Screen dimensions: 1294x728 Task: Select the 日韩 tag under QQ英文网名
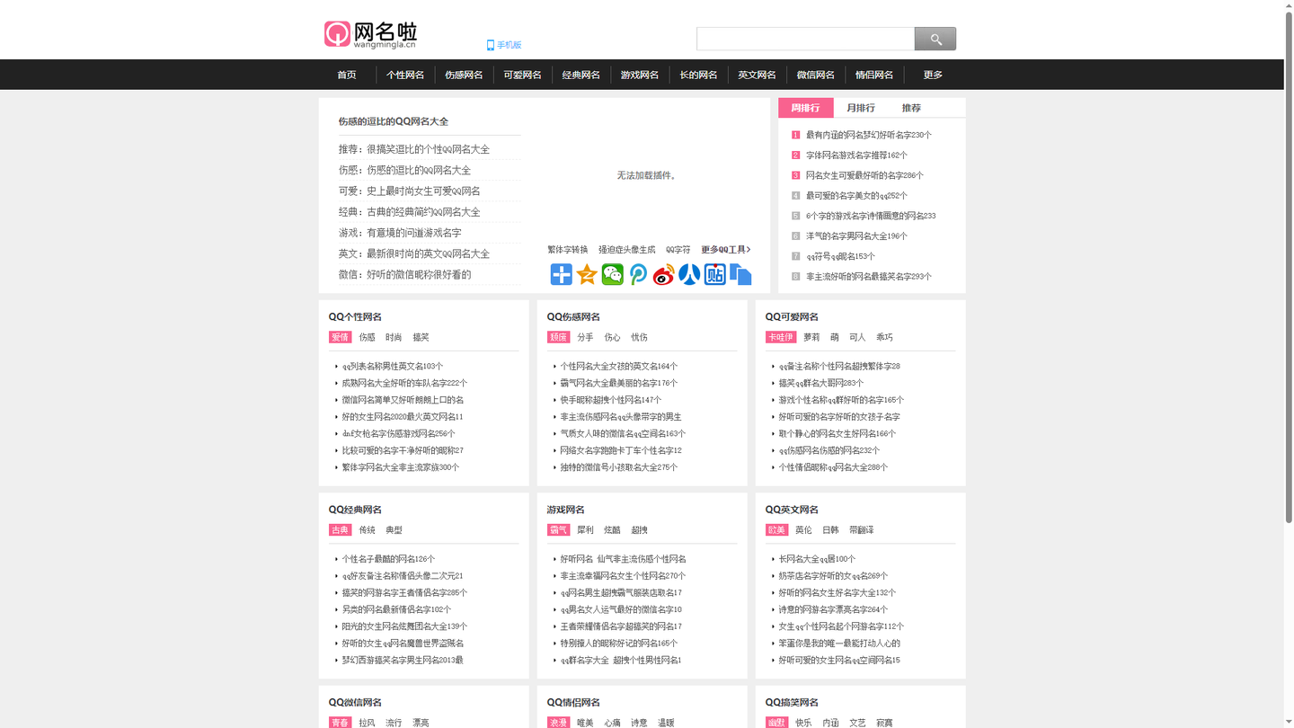pyautogui.click(x=830, y=530)
